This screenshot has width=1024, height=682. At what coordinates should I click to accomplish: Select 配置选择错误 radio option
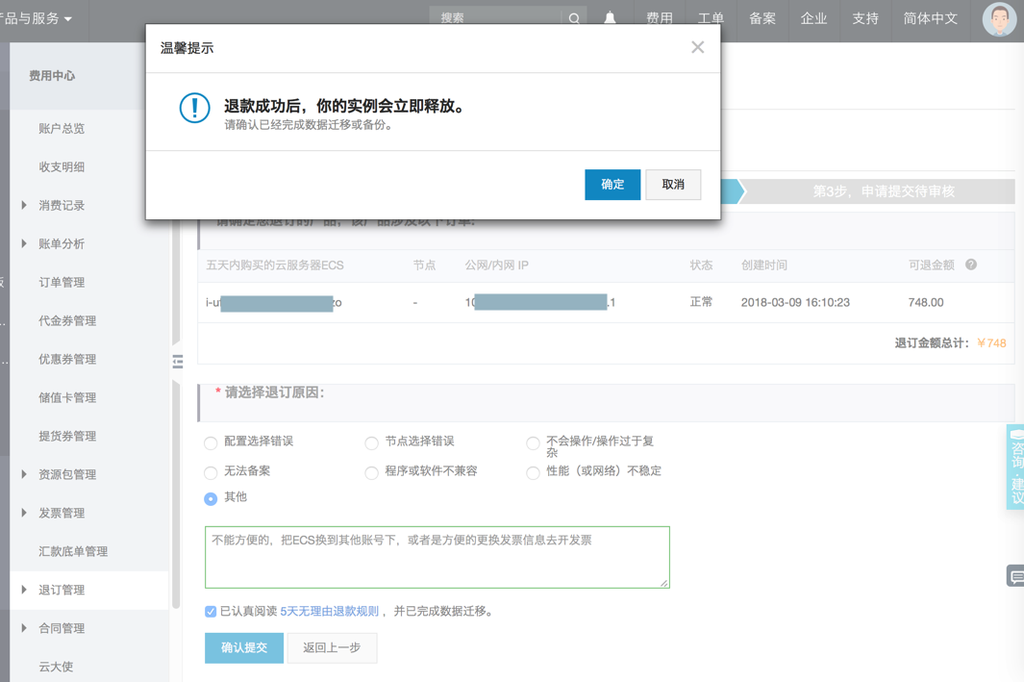pyautogui.click(x=211, y=443)
